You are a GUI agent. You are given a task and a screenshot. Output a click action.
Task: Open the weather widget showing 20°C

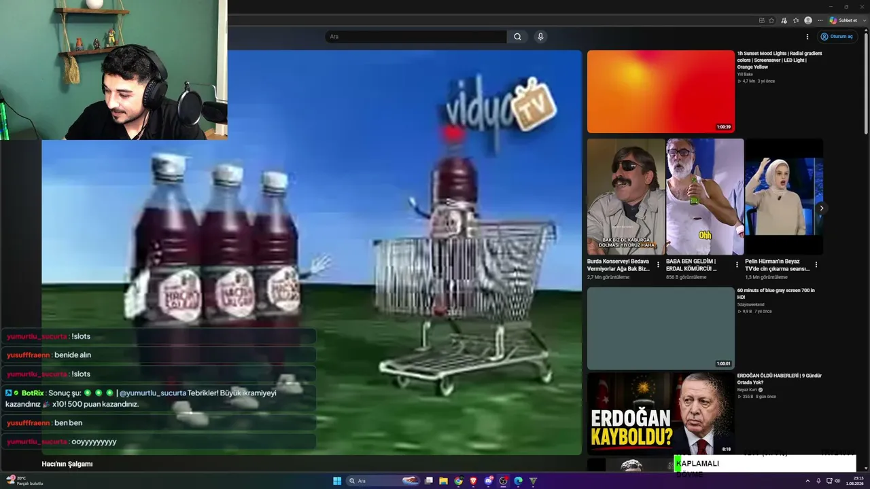pos(24,481)
